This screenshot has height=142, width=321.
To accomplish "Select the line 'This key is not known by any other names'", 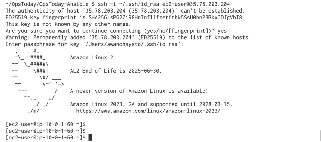I will click(x=68, y=24).
